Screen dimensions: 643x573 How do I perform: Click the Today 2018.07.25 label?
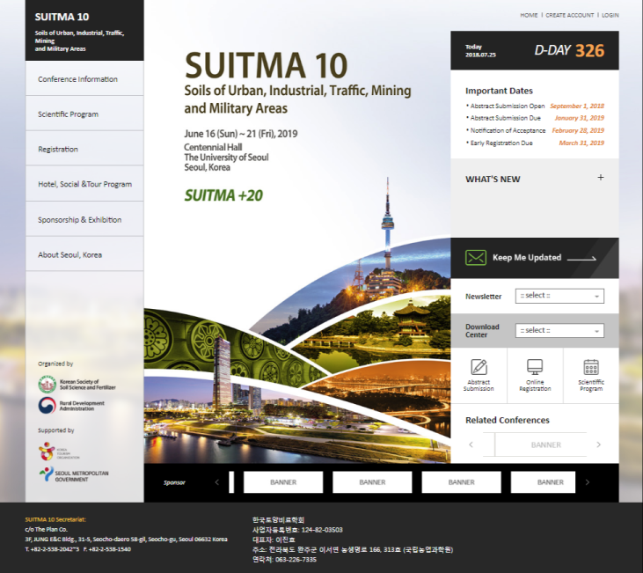tap(480, 50)
